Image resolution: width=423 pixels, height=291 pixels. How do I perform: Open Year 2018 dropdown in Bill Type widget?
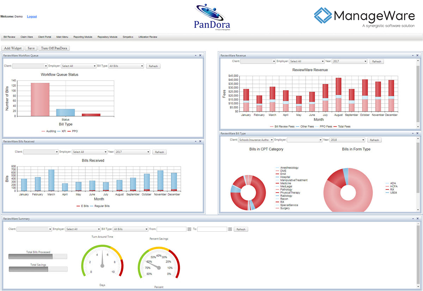pyautogui.click(x=347, y=140)
